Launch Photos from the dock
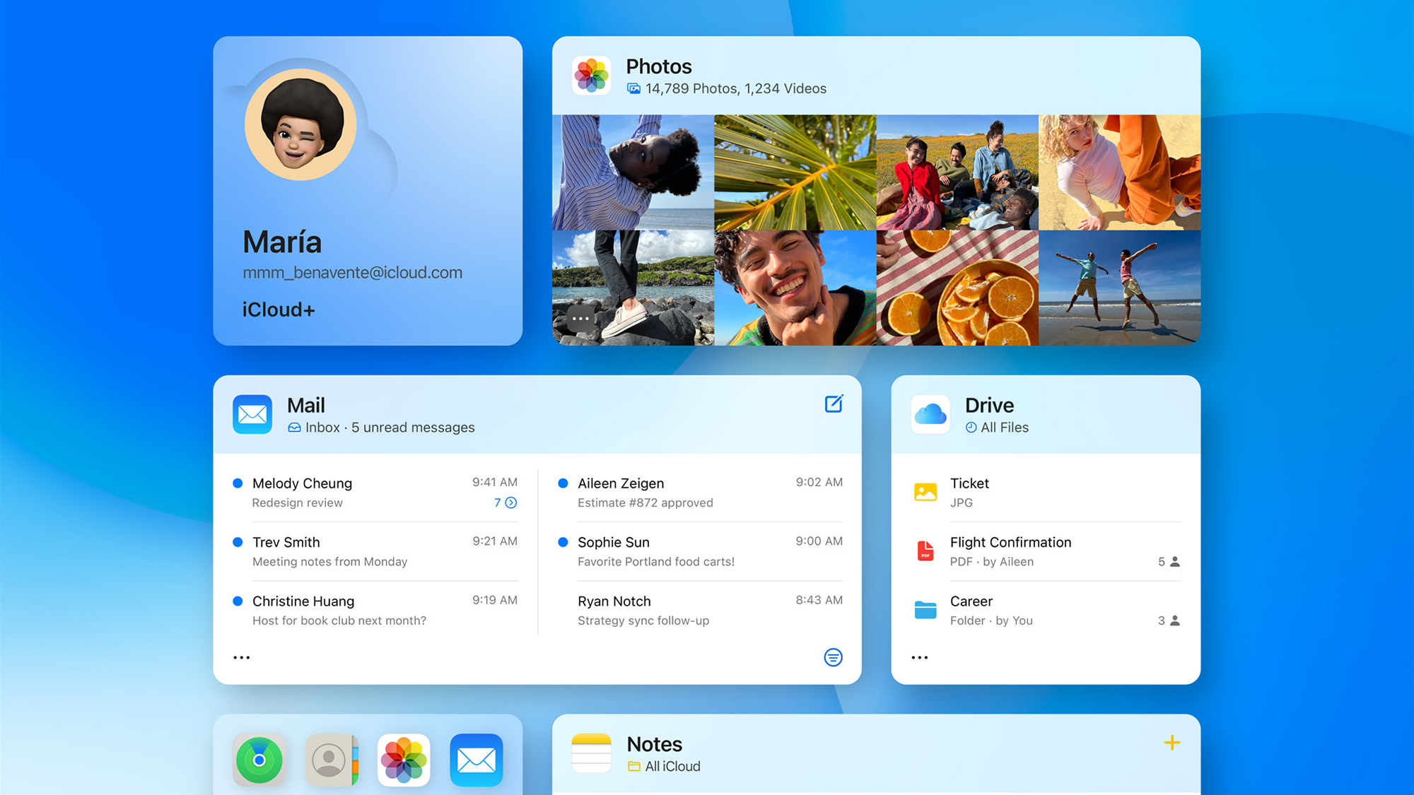The image size is (1414, 795). point(404,760)
